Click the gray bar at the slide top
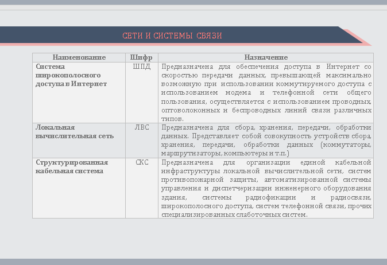The image size is (387, 265). (193, 2)
